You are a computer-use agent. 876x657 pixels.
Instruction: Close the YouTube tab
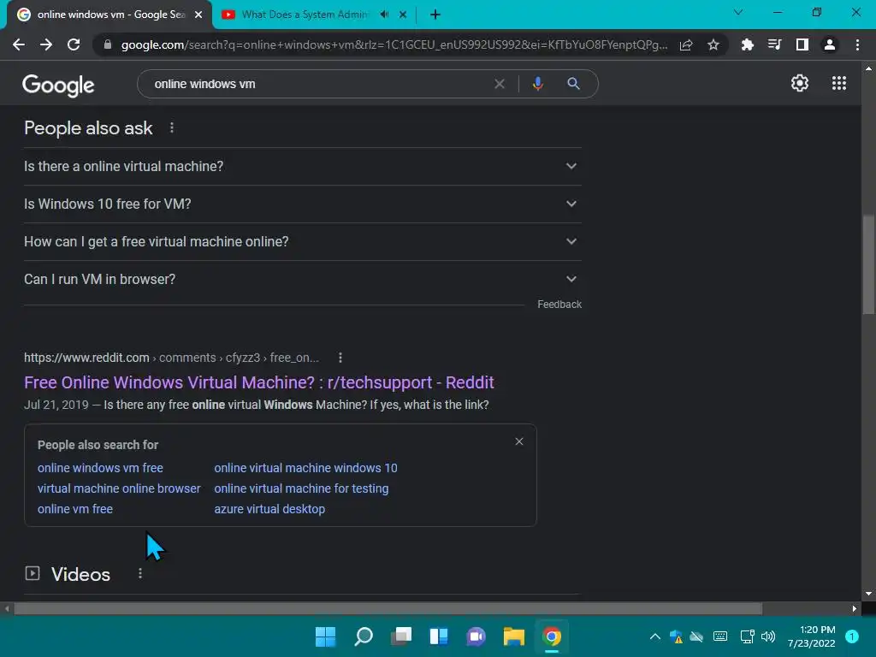[403, 15]
